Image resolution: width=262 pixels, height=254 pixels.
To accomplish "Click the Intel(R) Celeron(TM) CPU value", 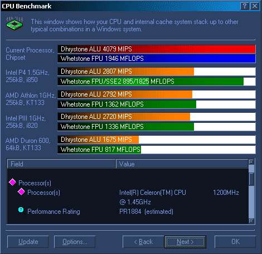I will [153, 193].
